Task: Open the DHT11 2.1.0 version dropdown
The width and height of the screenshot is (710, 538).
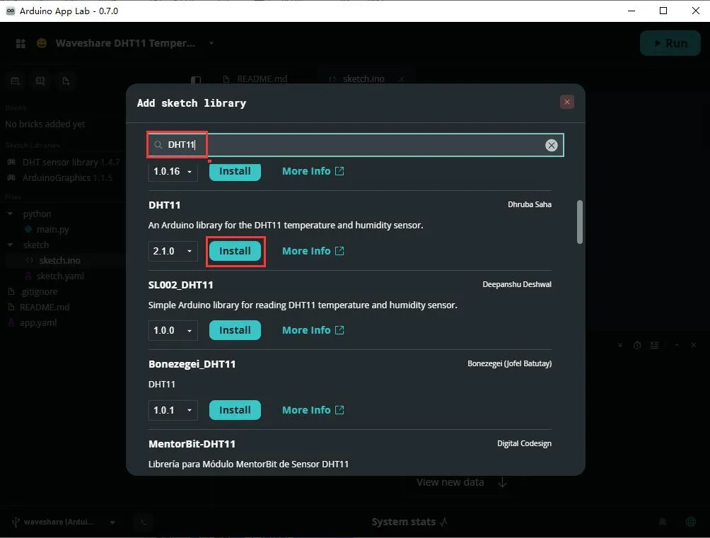Action: (x=173, y=251)
